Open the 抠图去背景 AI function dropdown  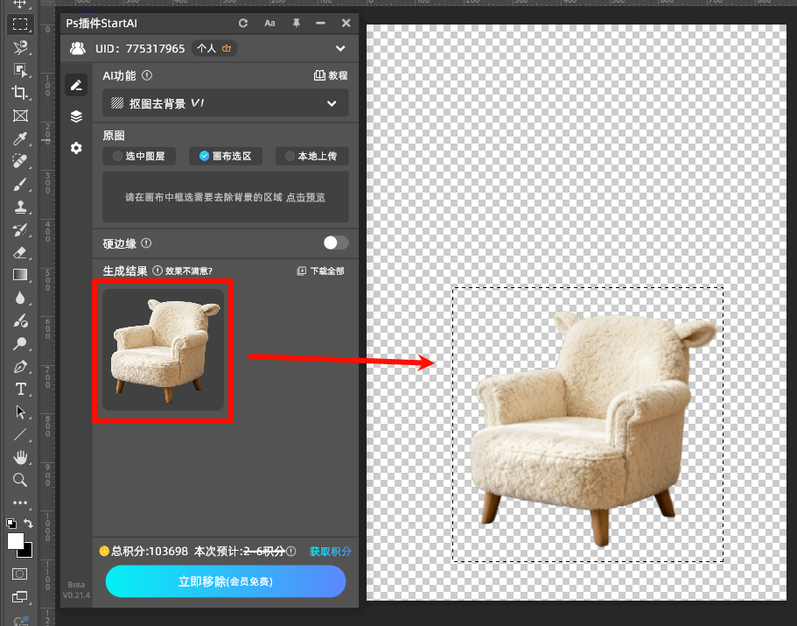pyautogui.click(x=226, y=103)
